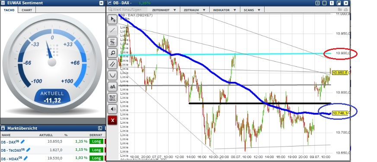This screenshot has width=377, height=162.
Task: Click the chart icon in DB - DAX title bar
Action: coord(110,3)
